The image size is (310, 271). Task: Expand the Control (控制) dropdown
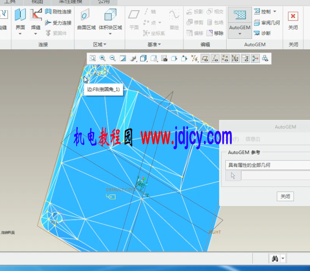point(275,11)
